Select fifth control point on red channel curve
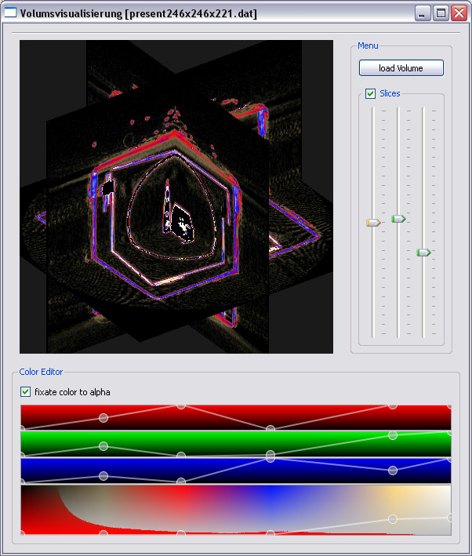The height and width of the screenshot is (556, 472). 393,405
